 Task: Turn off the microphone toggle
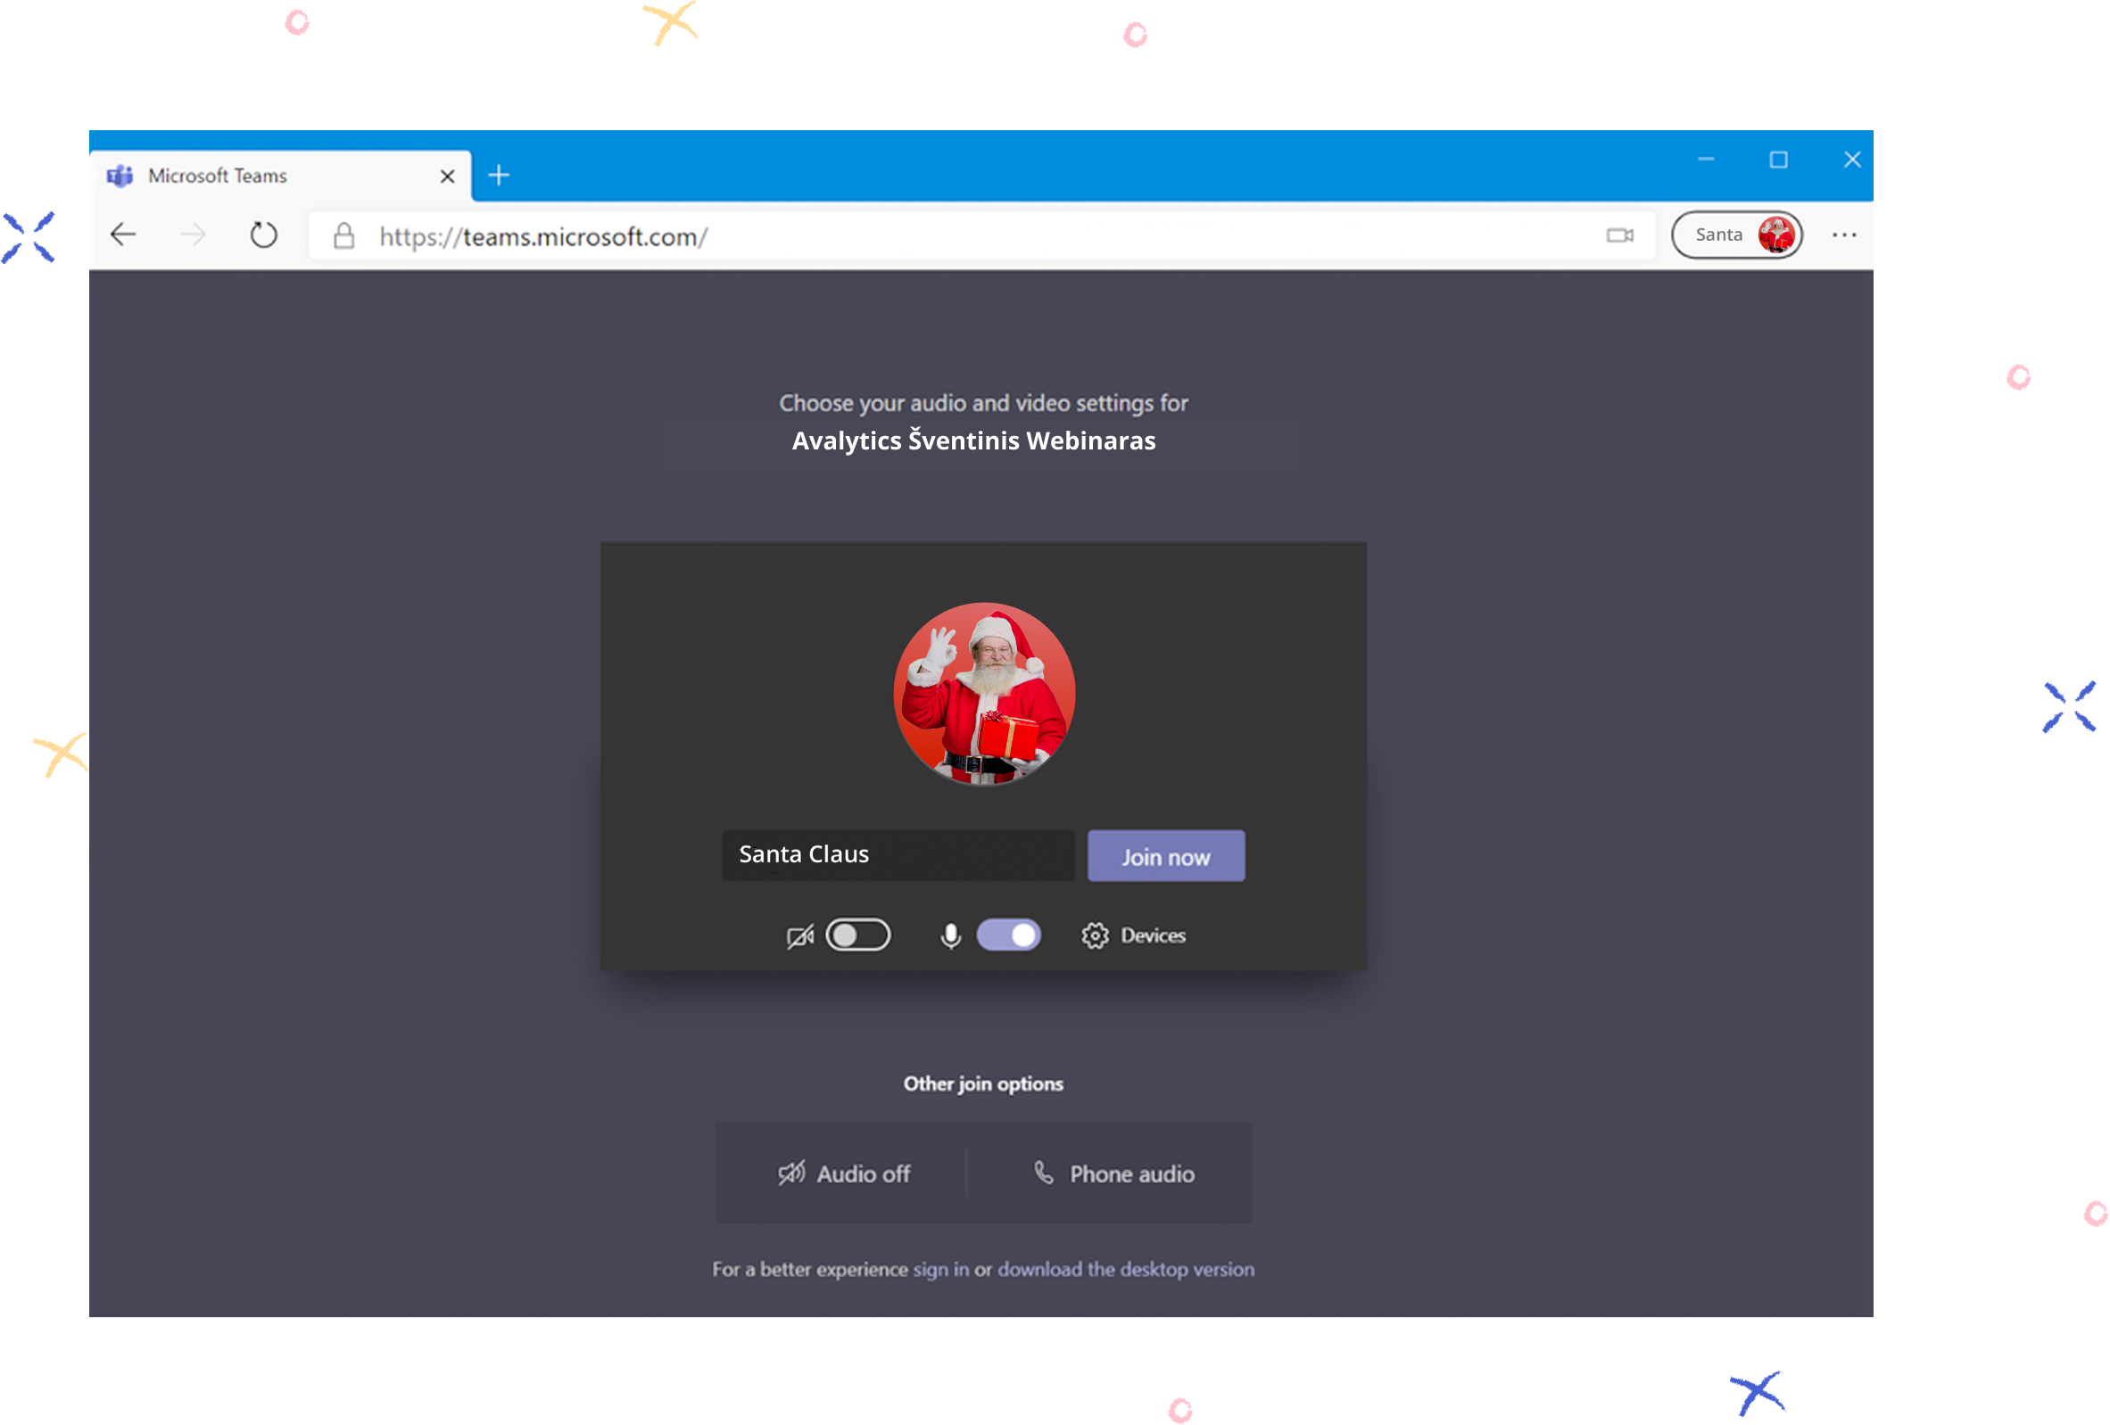point(1008,935)
